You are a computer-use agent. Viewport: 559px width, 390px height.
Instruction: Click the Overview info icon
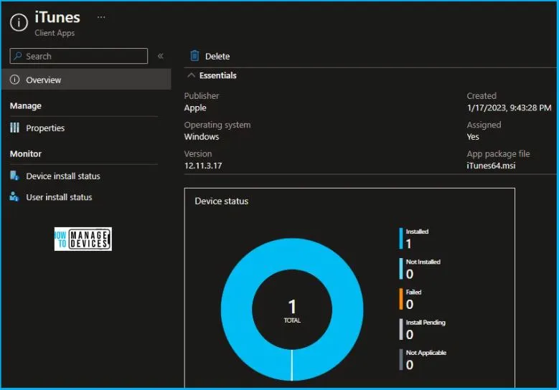click(x=14, y=80)
